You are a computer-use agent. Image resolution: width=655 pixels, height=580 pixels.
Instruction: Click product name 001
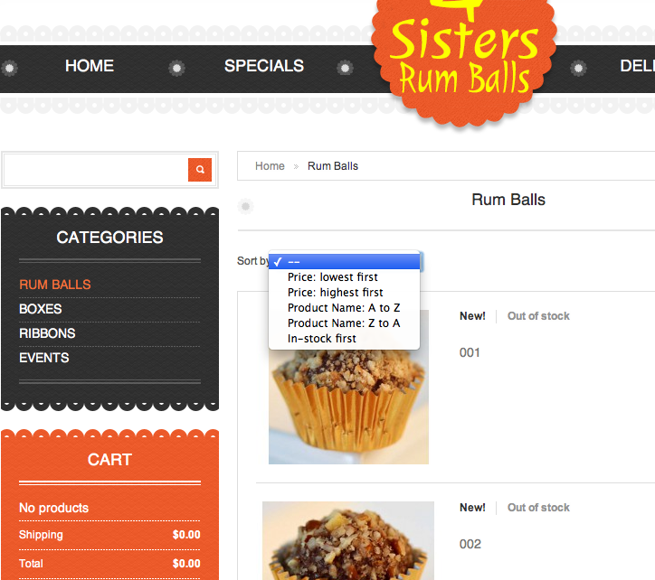pyautogui.click(x=470, y=352)
